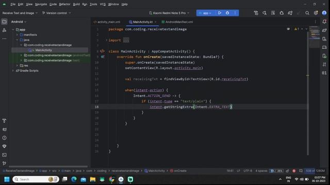The height and width of the screenshot is (185, 330).
Task: Switch to the activity_main.xml tab
Action: pos(107,22)
